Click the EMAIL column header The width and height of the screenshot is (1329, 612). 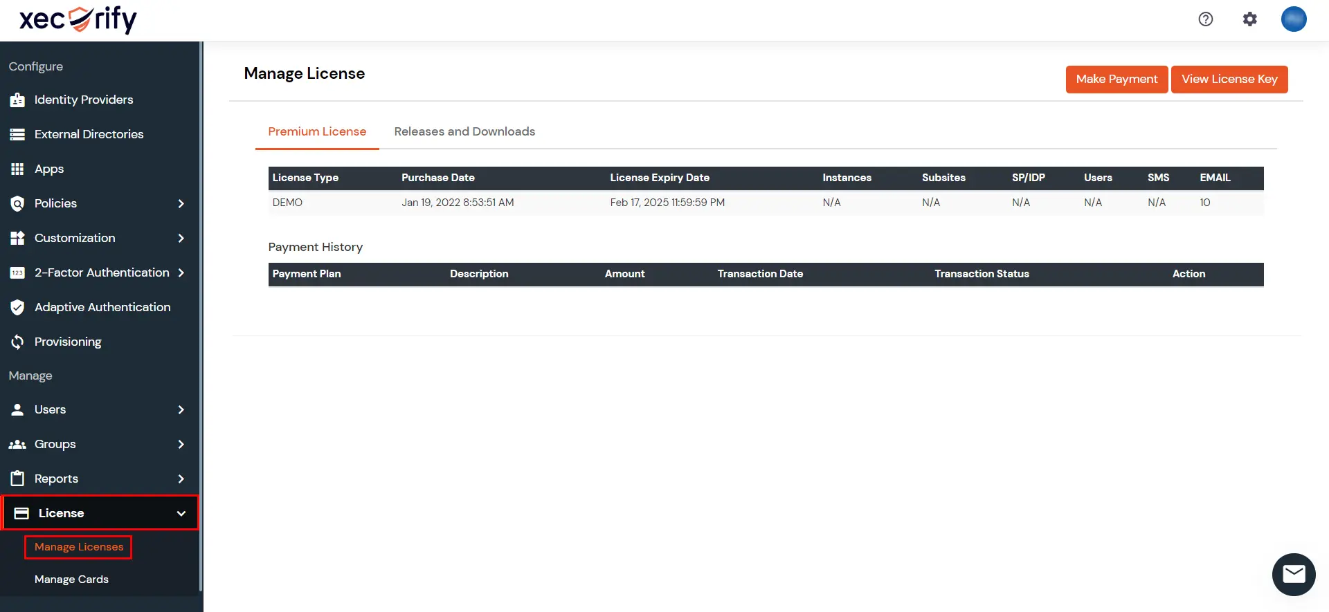[1215, 178]
